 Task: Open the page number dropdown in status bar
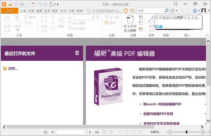click(85, 132)
